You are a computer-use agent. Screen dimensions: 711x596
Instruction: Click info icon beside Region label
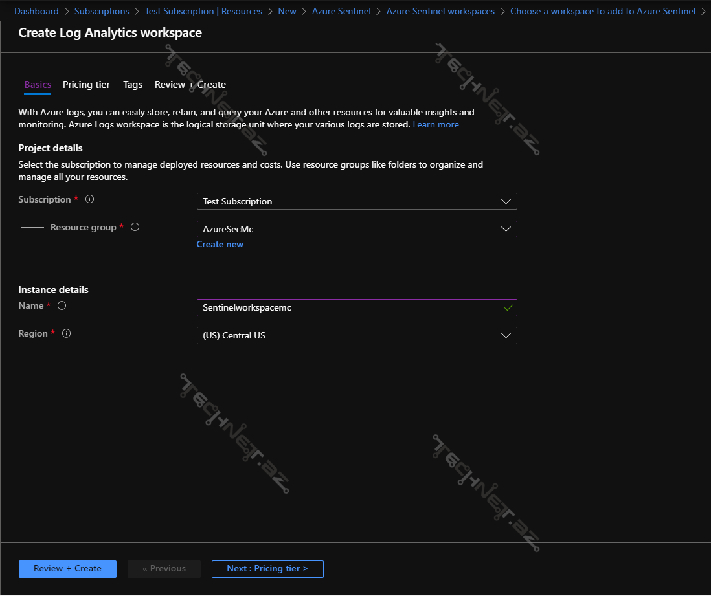[67, 333]
